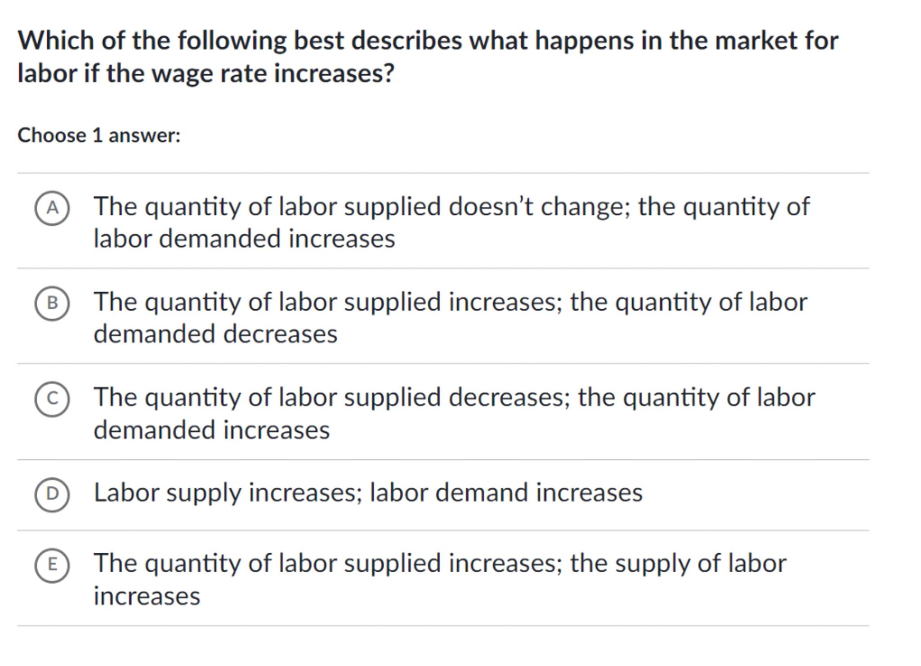Click "demanded increases" line in option C
This screenshot has width=921, height=666.
[211, 430]
